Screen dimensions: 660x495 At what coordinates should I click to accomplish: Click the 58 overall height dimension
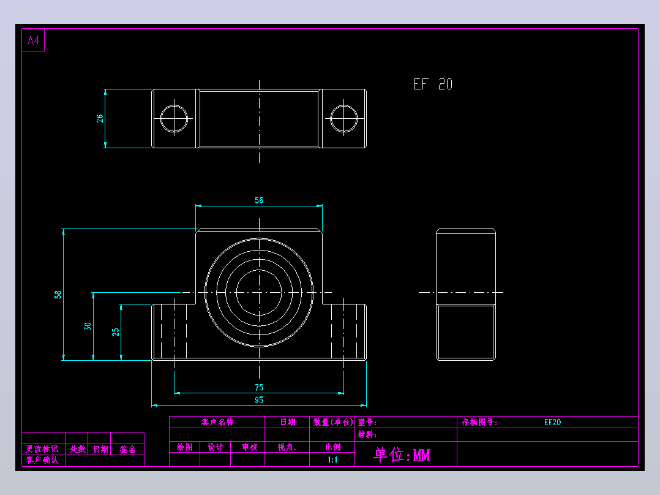[x=58, y=295]
